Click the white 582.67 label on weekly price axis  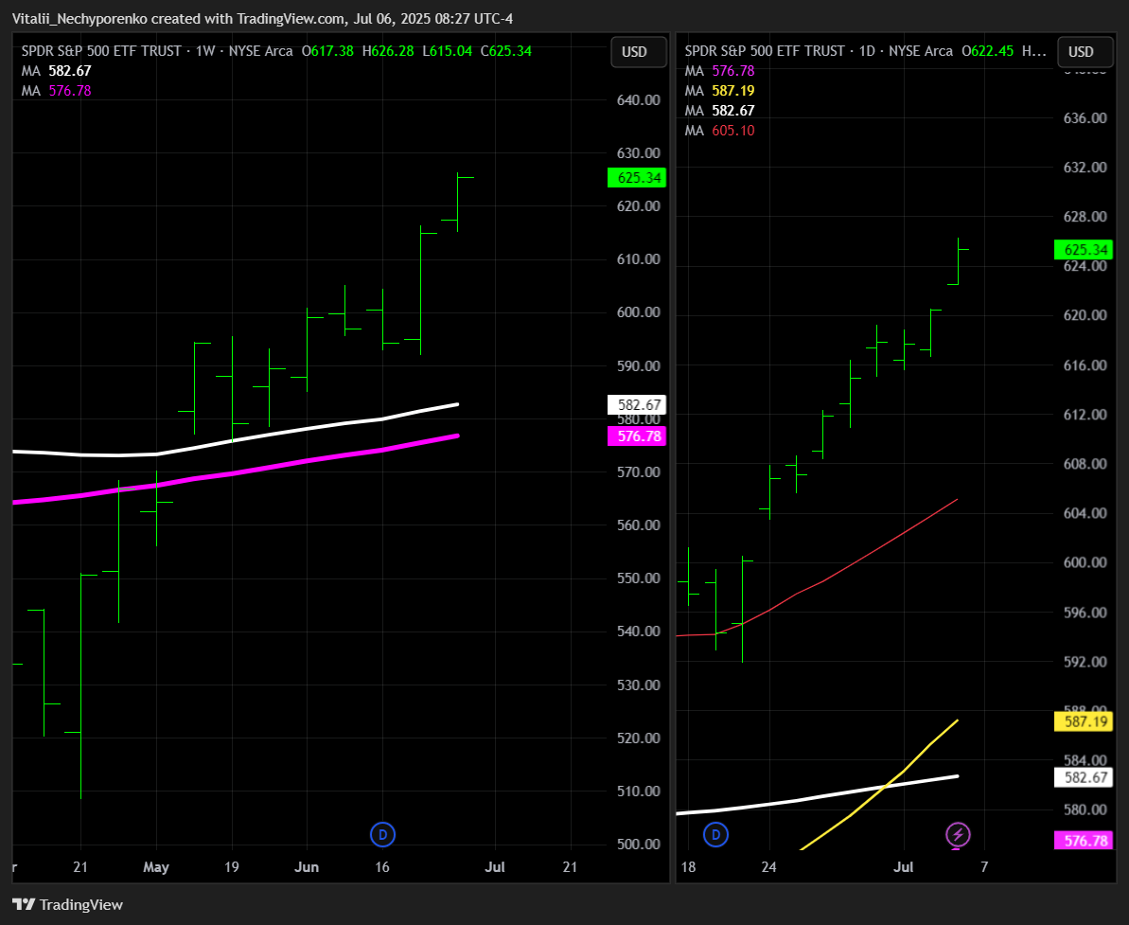coord(637,405)
